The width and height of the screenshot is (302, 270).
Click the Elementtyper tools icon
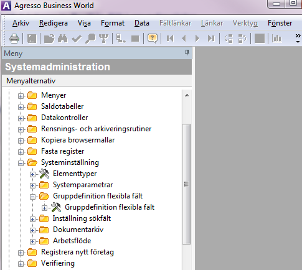(x=44, y=174)
